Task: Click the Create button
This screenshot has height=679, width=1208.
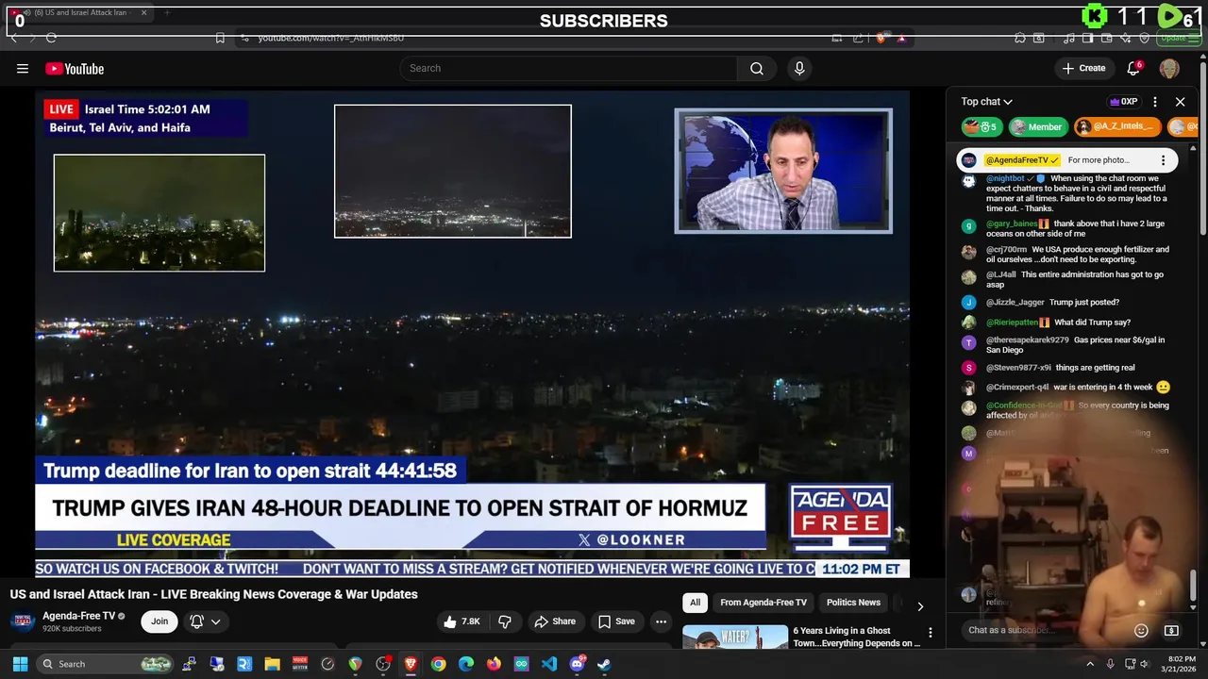Action: click(x=1083, y=68)
